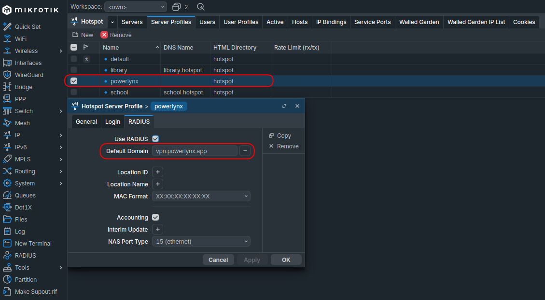Toggle the Accounting checkbox
The width and height of the screenshot is (545, 300).
pyautogui.click(x=155, y=217)
